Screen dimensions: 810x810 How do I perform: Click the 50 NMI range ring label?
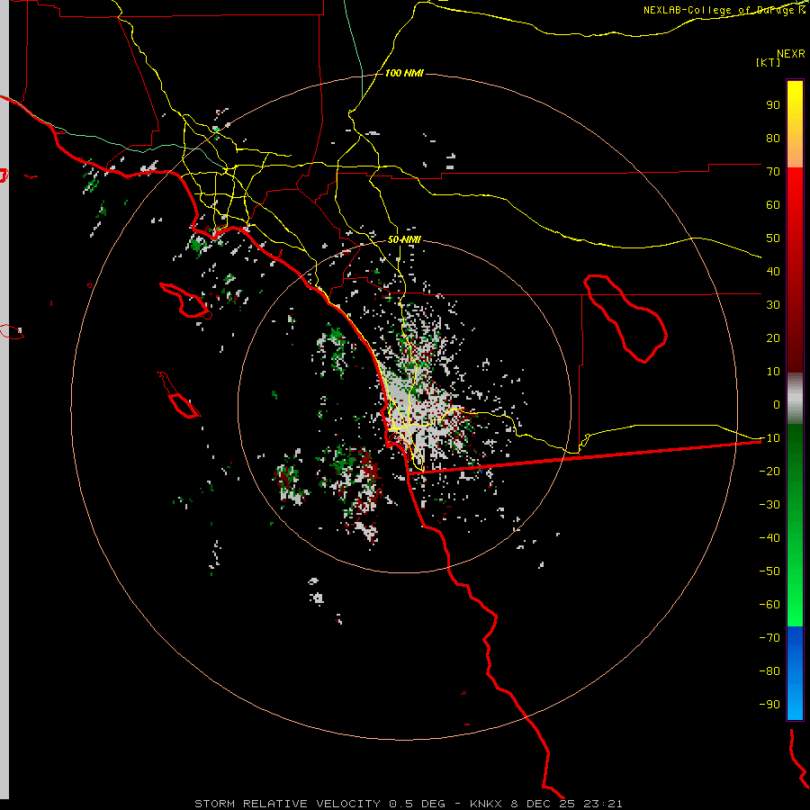pyautogui.click(x=404, y=239)
